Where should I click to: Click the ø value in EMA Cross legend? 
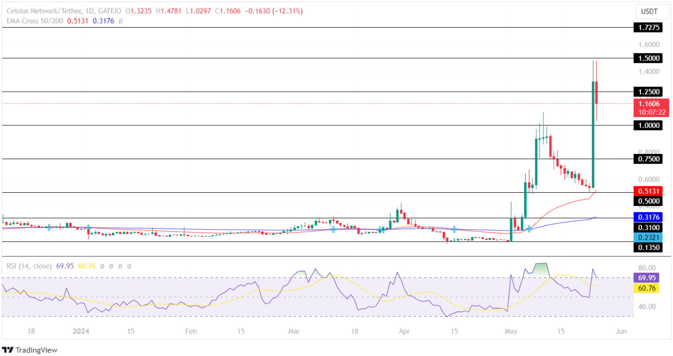[120, 21]
